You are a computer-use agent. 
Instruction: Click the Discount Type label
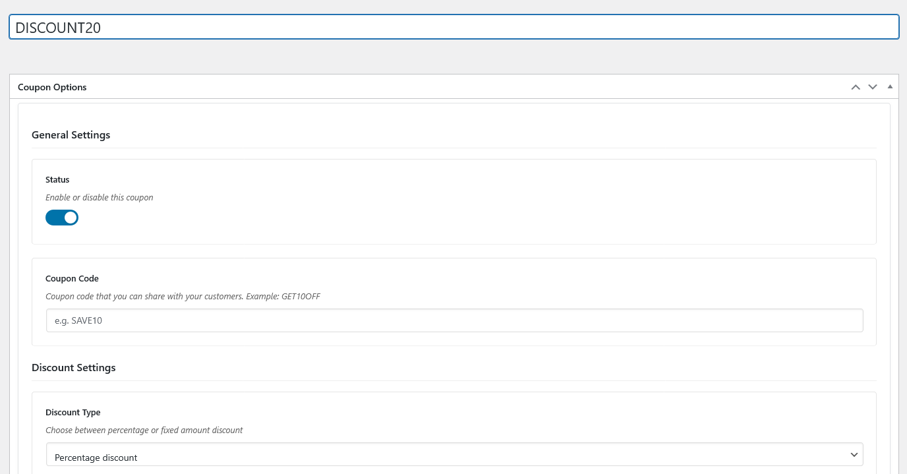pyautogui.click(x=73, y=412)
